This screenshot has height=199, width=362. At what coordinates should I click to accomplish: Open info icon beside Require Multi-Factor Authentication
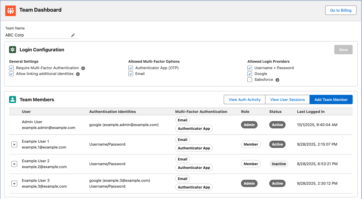coord(83,68)
